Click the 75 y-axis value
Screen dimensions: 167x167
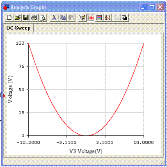[21, 66]
